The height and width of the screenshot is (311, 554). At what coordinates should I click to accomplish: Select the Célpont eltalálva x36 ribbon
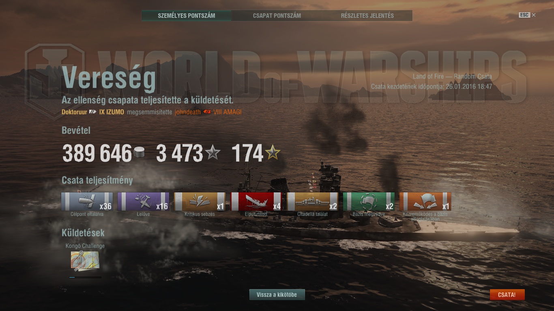tap(87, 202)
